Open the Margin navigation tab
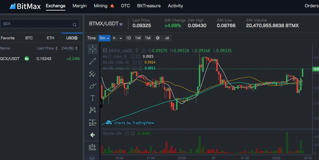 [x=79, y=6]
